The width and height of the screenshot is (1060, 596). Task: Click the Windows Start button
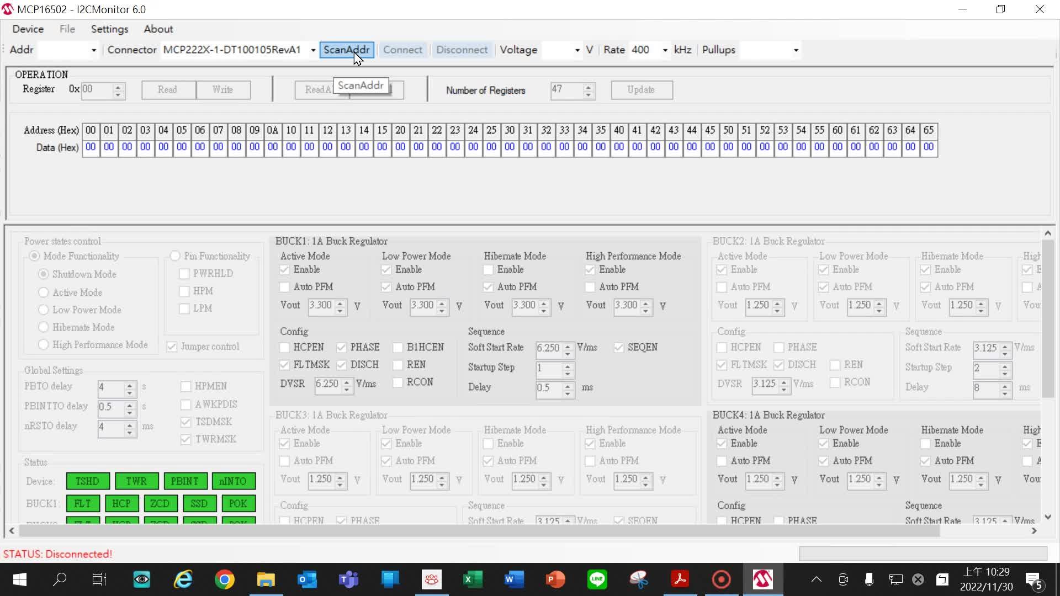(19, 579)
